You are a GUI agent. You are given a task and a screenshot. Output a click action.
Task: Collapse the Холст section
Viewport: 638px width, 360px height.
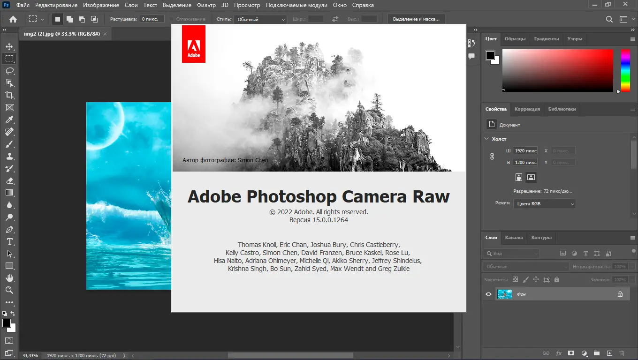point(486,139)
